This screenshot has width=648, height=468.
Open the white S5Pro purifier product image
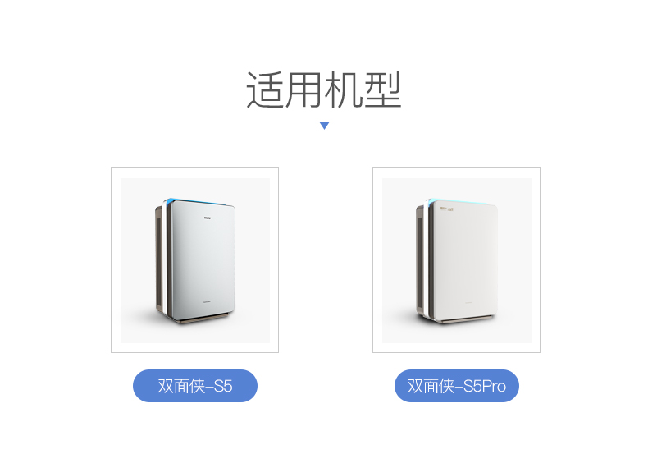pos(457,260)
